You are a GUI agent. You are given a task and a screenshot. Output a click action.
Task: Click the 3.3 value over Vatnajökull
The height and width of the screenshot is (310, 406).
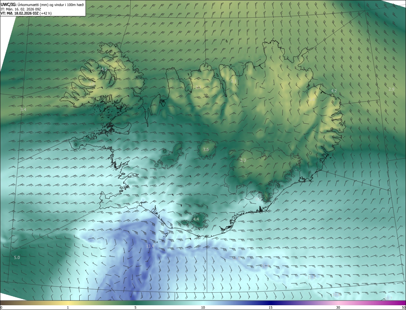[243, 160]
